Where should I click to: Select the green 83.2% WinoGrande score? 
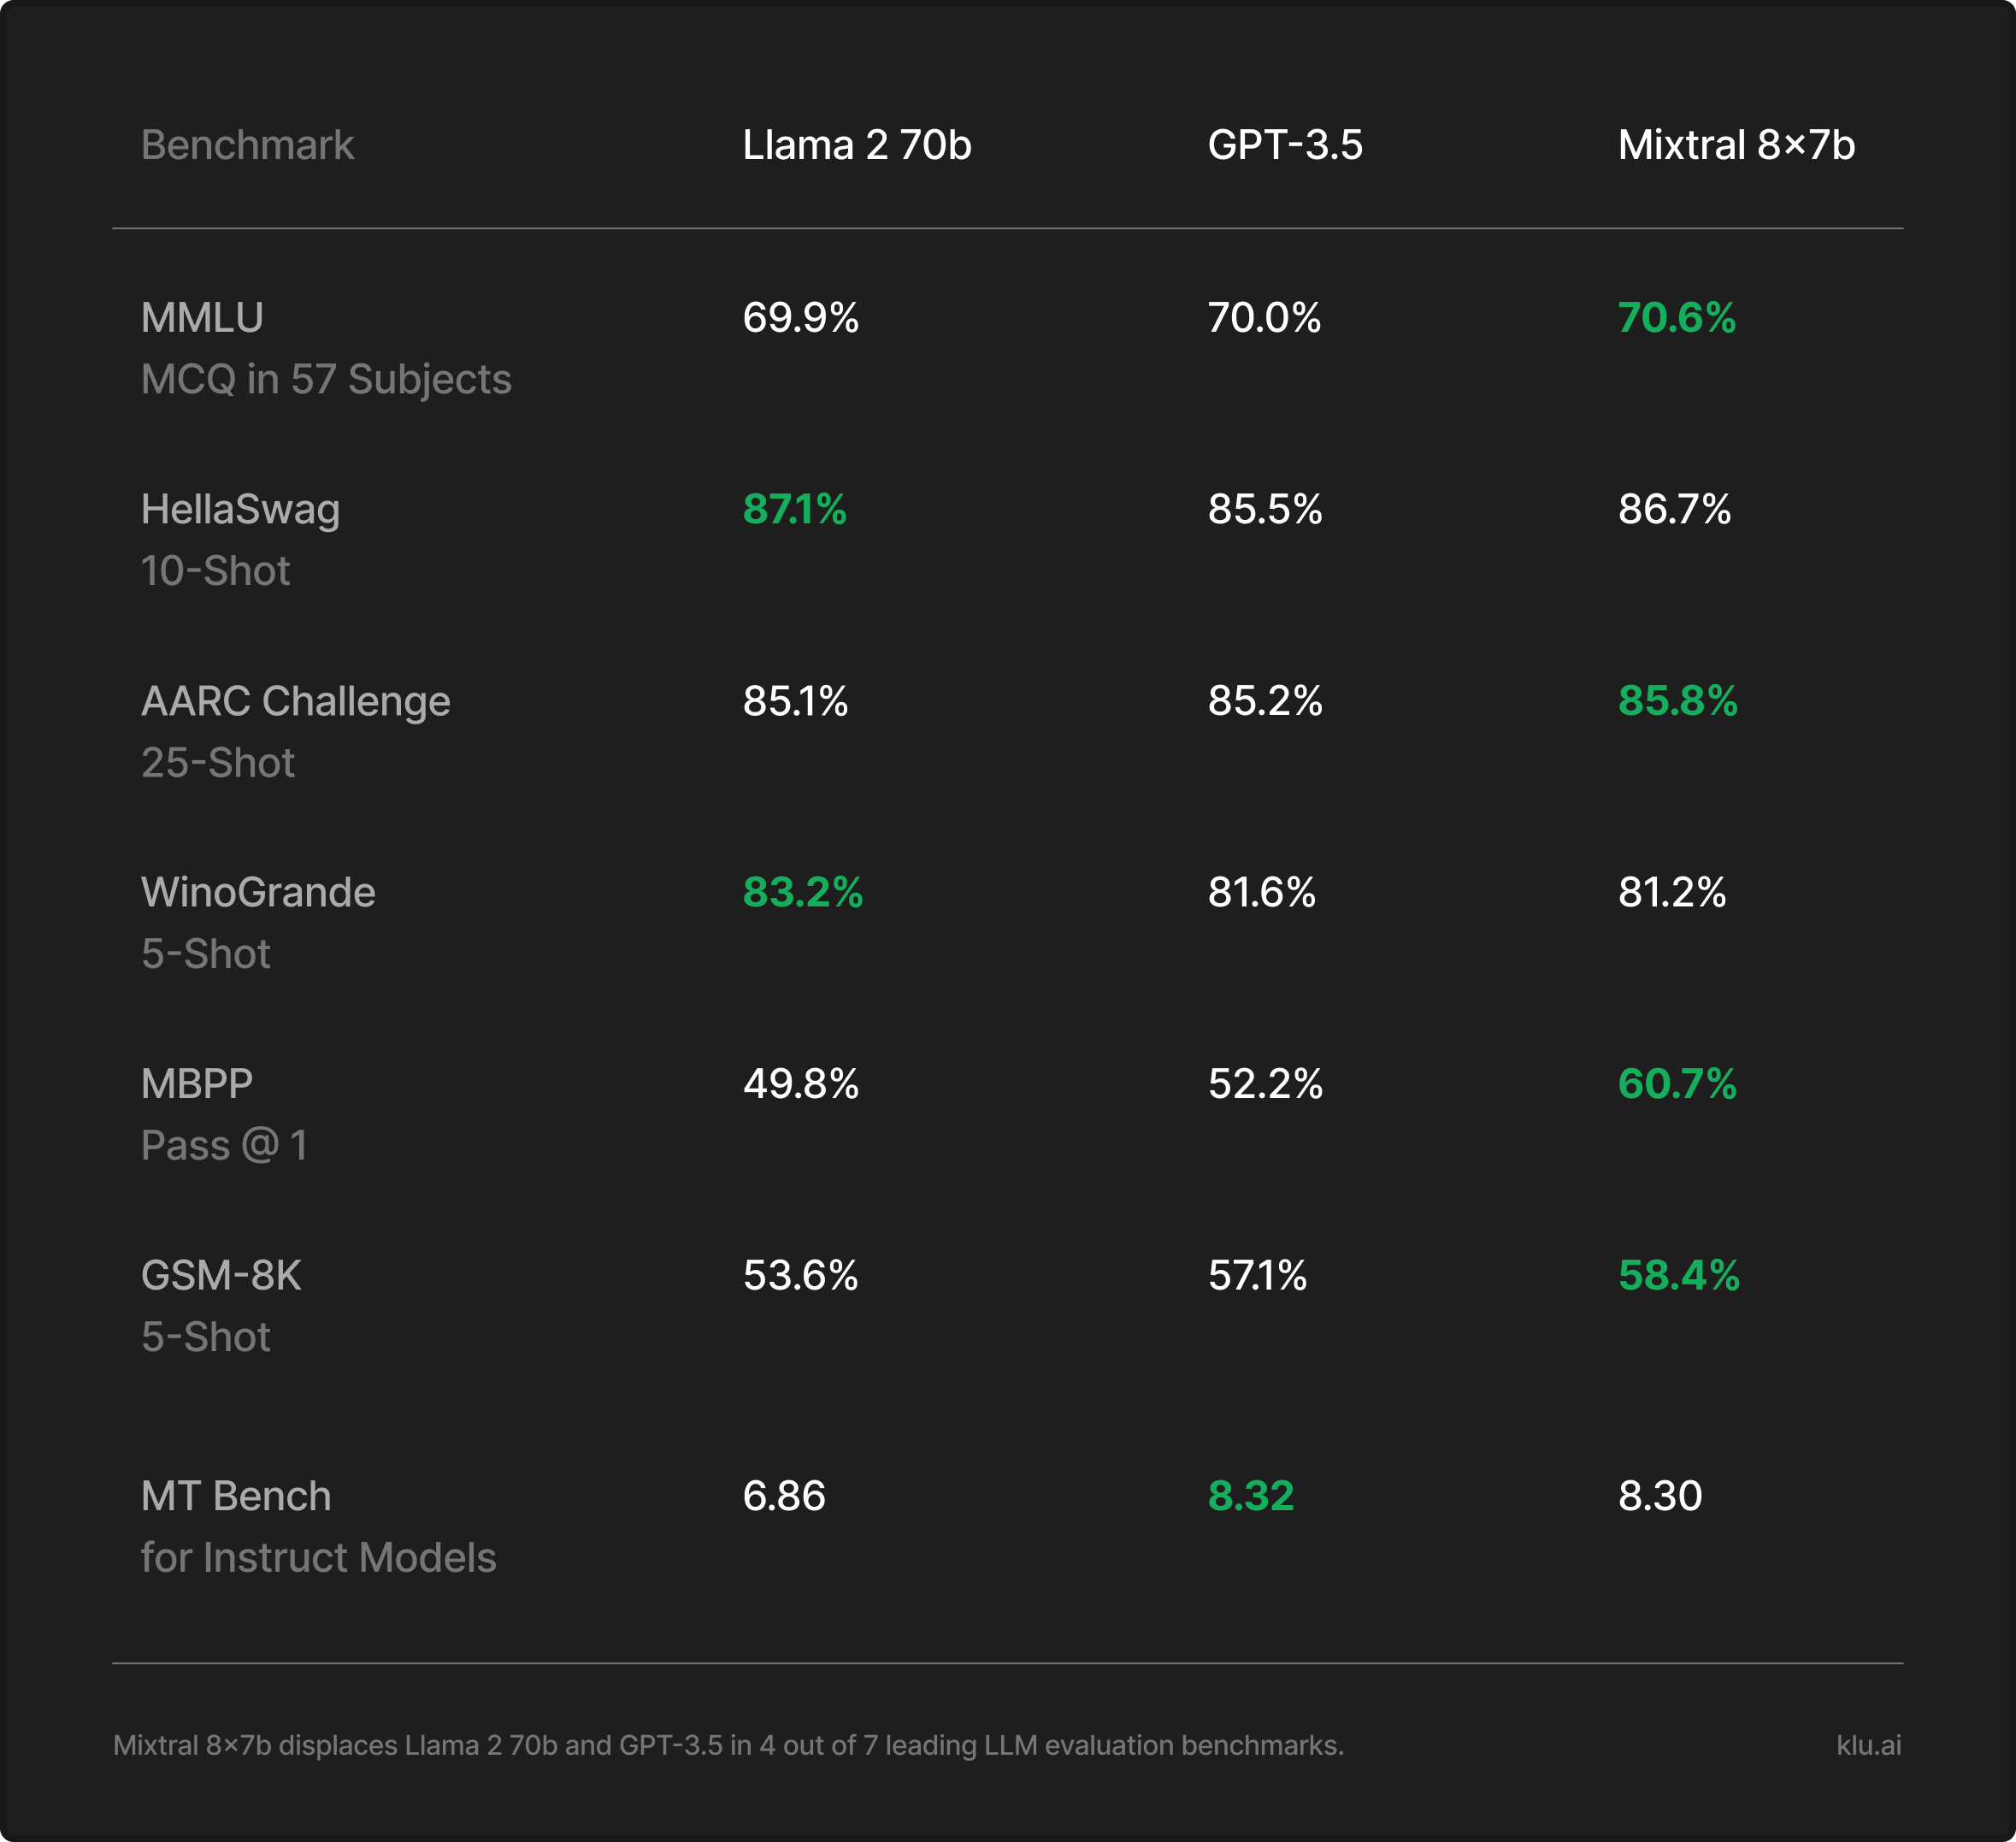tap(803, 892)
